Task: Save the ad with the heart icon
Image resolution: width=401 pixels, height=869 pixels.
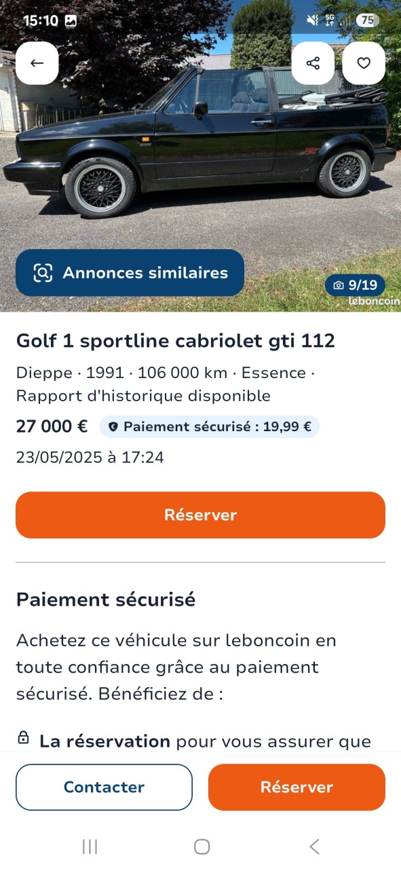Action: (x=364, y=63)
